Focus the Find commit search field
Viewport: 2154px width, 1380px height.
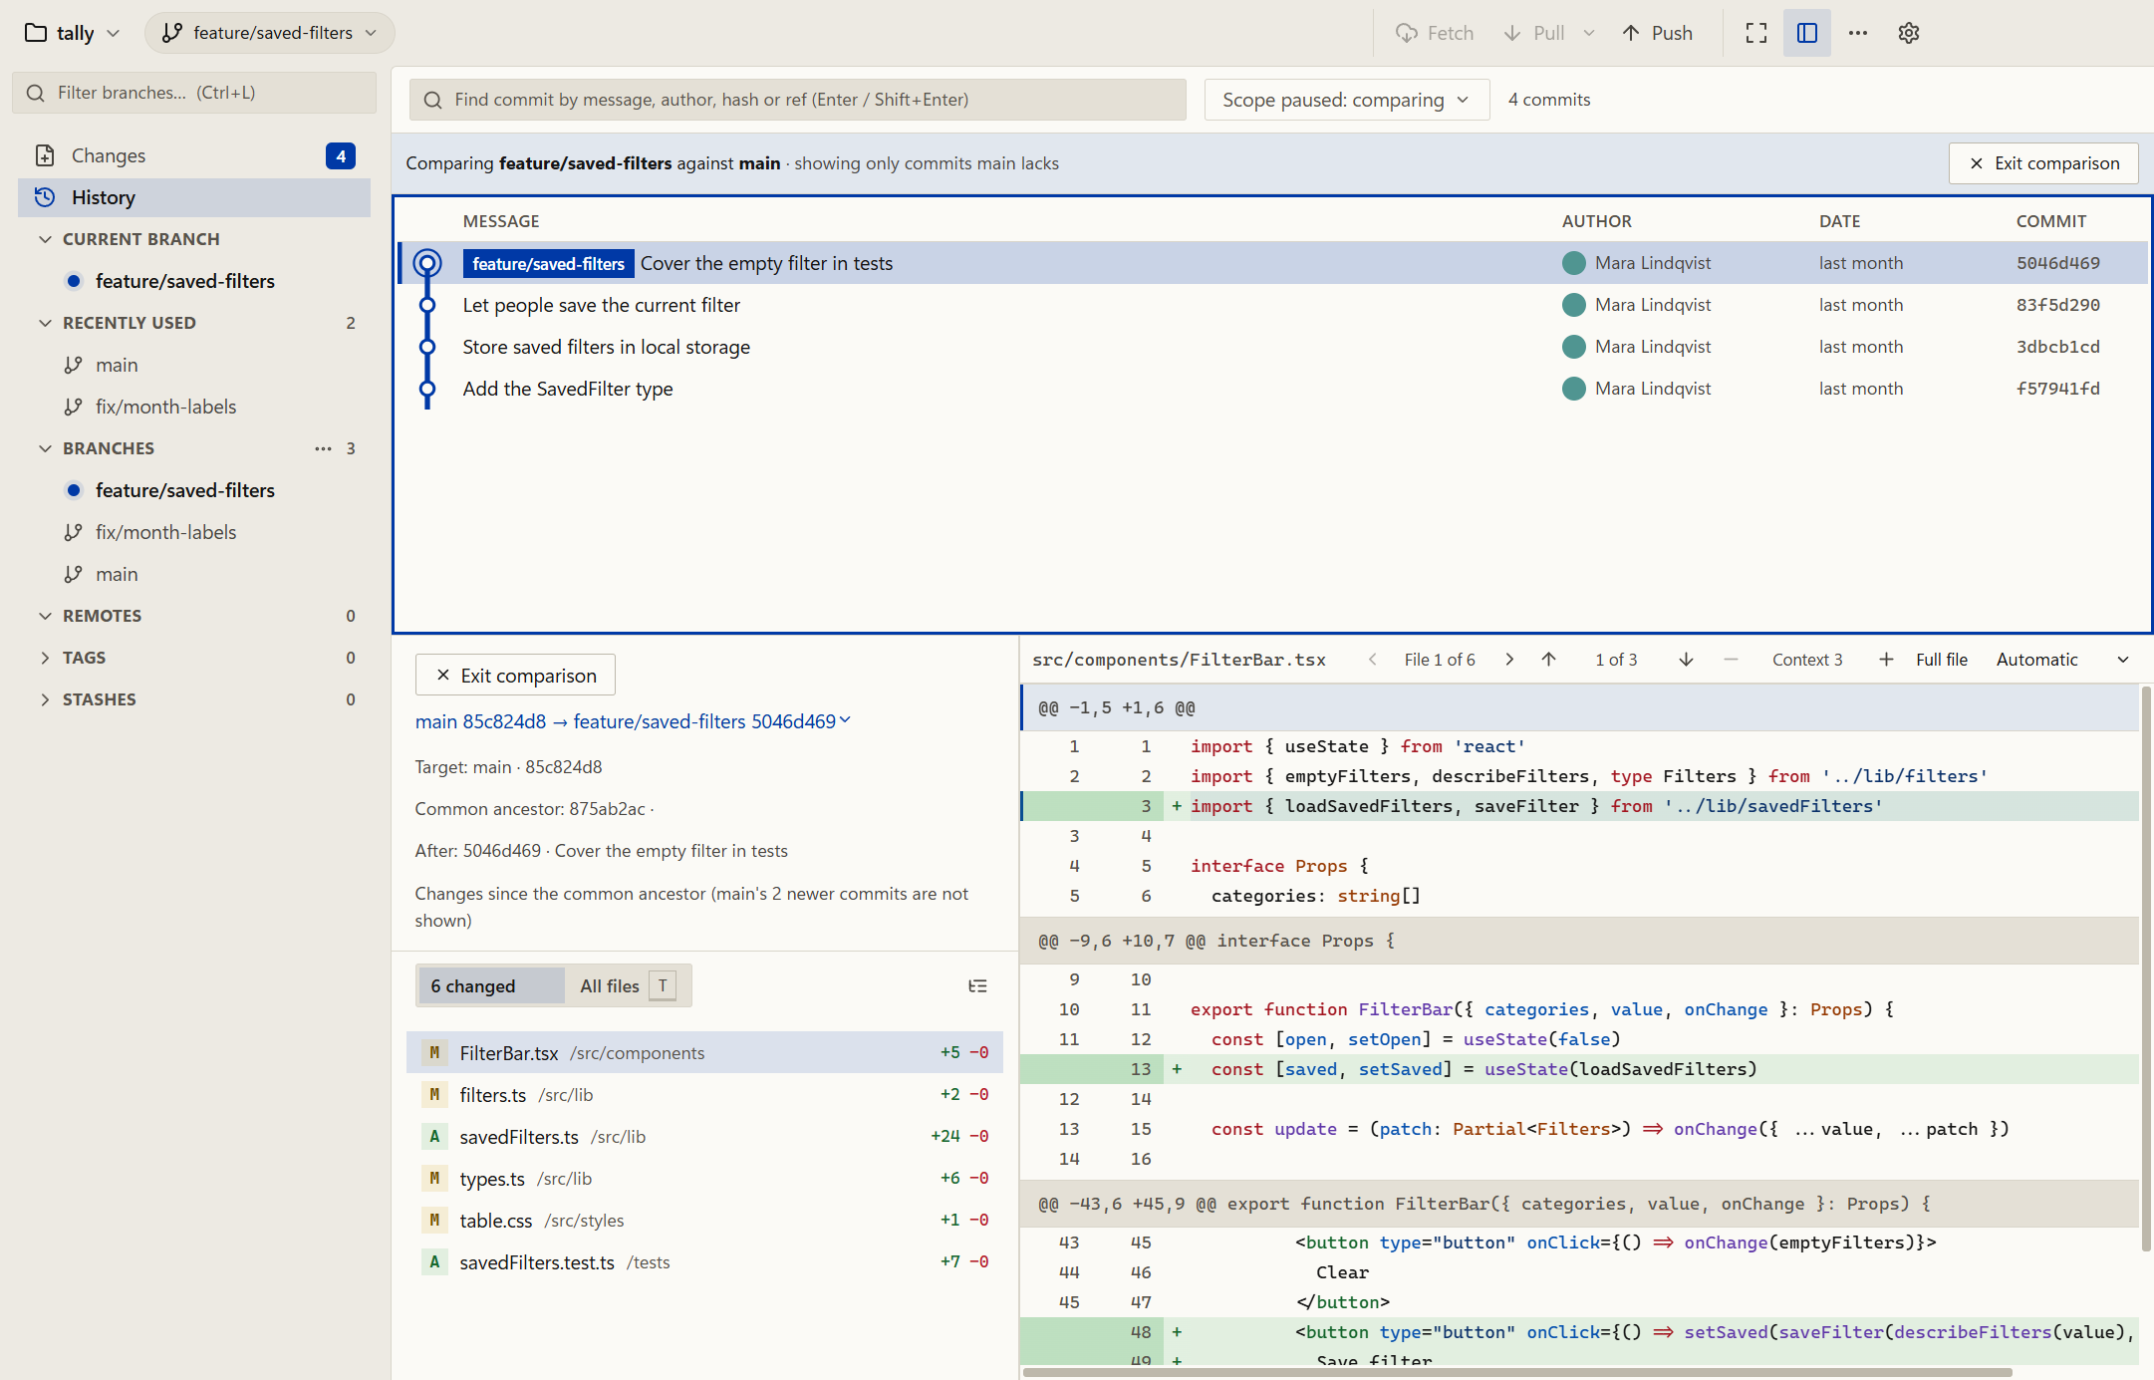pyautogui.click(x=798, y=100)
